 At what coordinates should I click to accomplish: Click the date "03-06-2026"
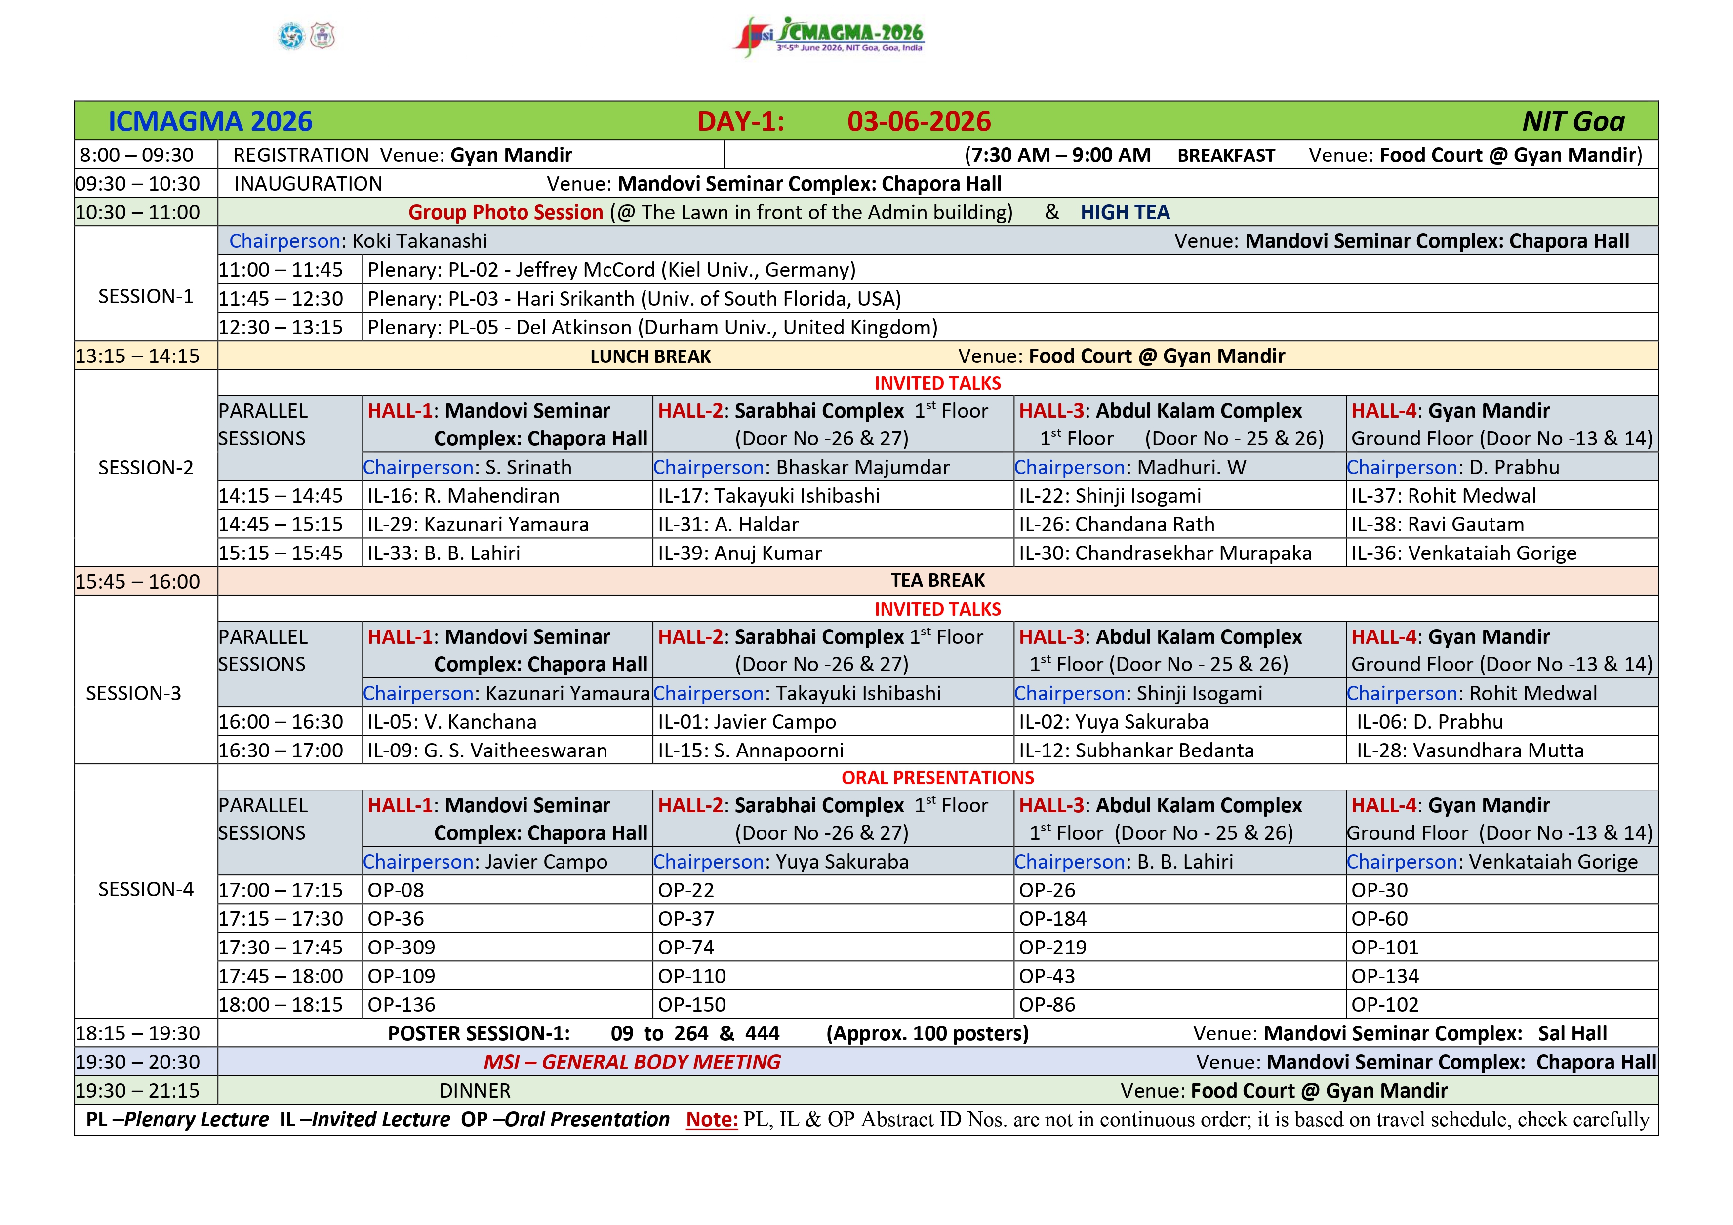(919, 121)
